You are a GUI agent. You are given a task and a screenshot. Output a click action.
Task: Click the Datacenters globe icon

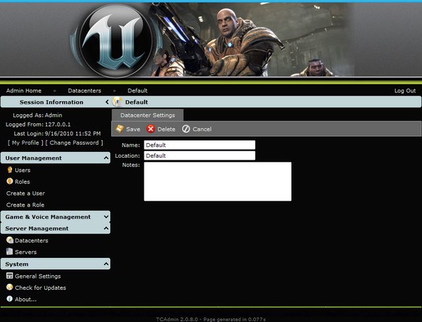(10, 241)
